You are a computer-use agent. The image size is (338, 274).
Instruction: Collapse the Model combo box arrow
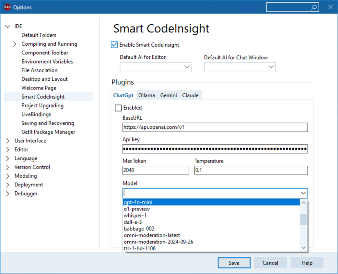[x=303, y=193]
